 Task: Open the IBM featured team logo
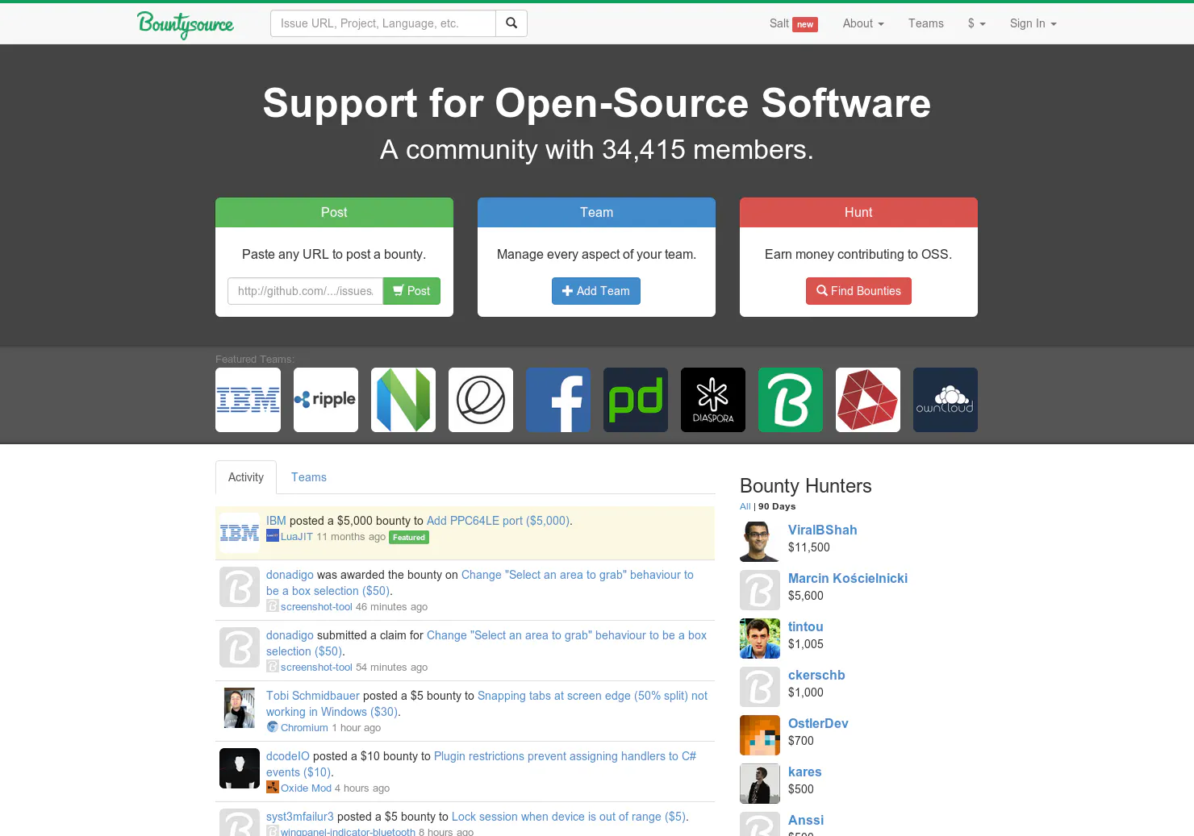(x=248, y=400)
